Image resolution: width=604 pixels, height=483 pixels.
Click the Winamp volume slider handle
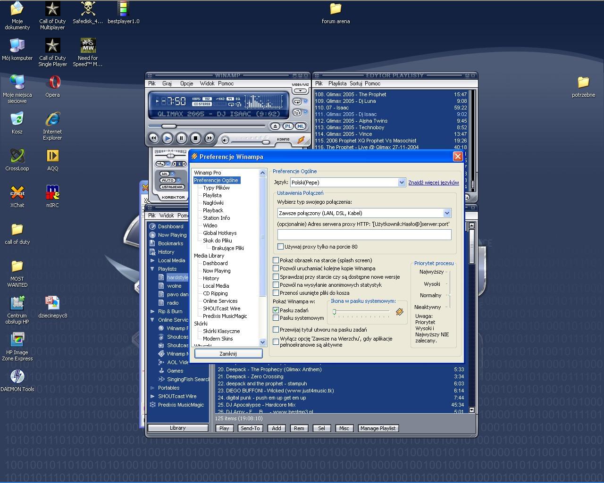click(x=266, y=142)
